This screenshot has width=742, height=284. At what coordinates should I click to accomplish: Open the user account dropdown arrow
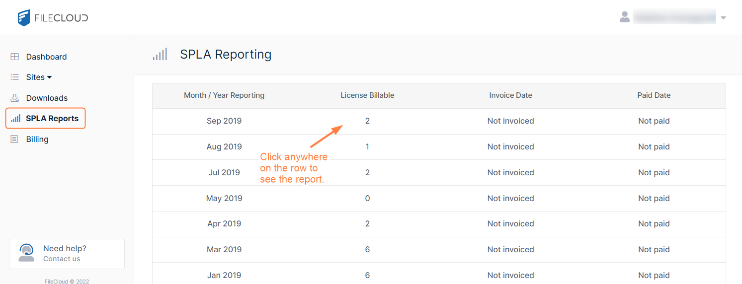723,18
